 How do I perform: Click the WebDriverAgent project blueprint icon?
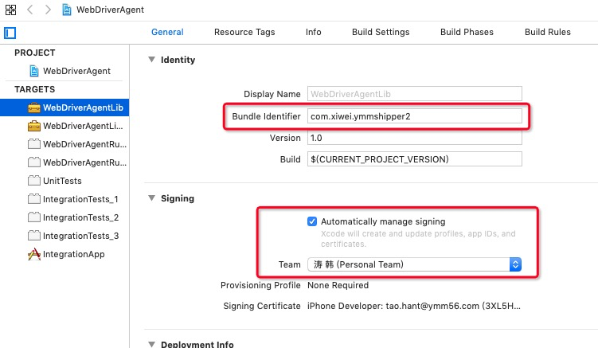[34, 71]
